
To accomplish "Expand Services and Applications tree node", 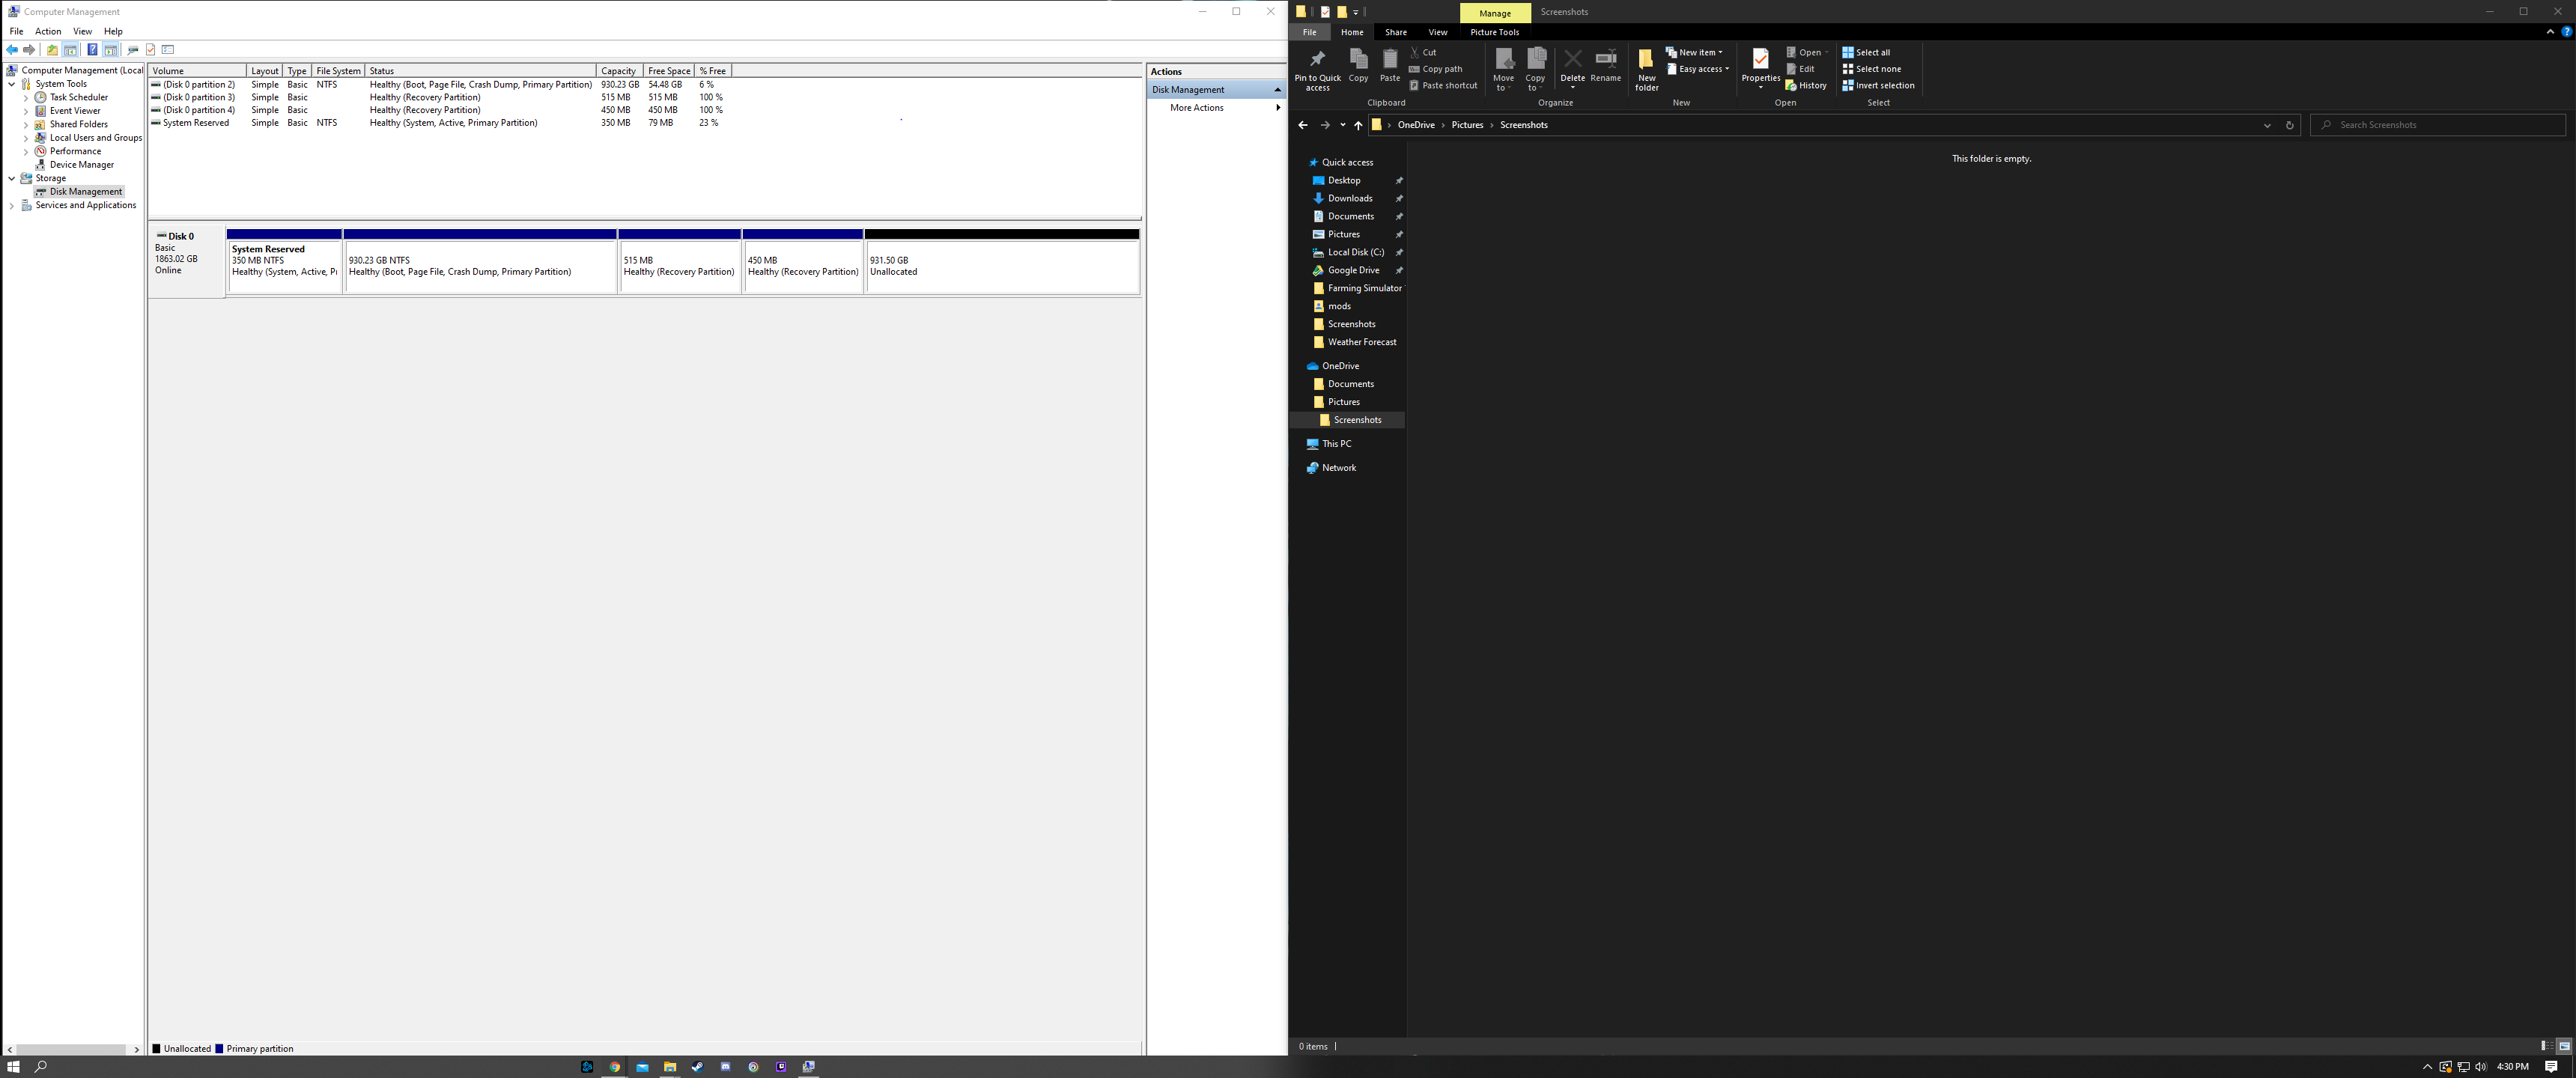I will coord(11,206).
